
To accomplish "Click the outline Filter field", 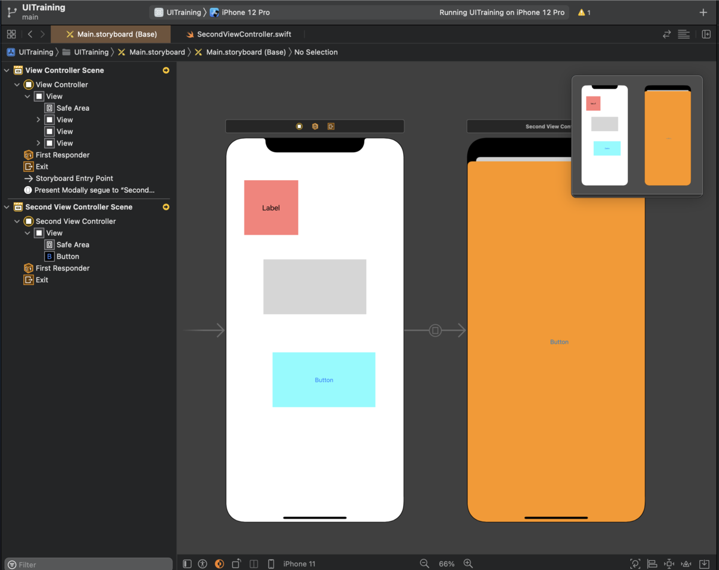I will (89, 564).
